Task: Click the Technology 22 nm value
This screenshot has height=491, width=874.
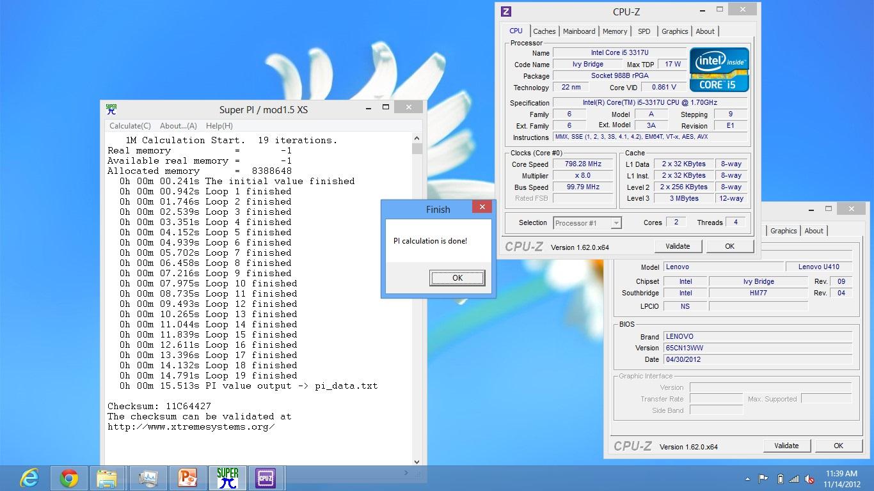Action: [x=571, y=87]
